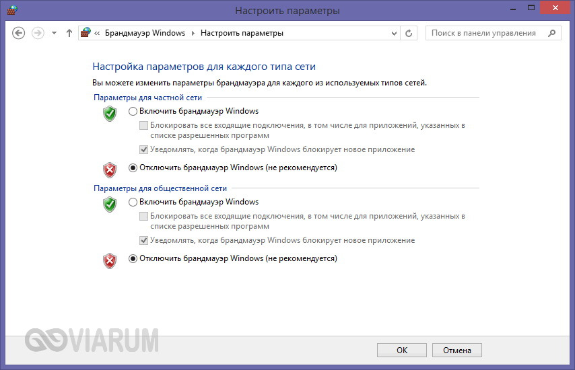Click the firewall icon in the address bar
575x370 pixels.
point(86,32)
